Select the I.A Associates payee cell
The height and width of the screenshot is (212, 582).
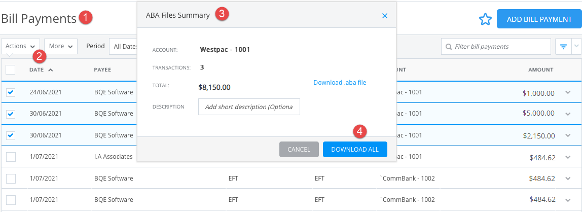pos(113,157)
